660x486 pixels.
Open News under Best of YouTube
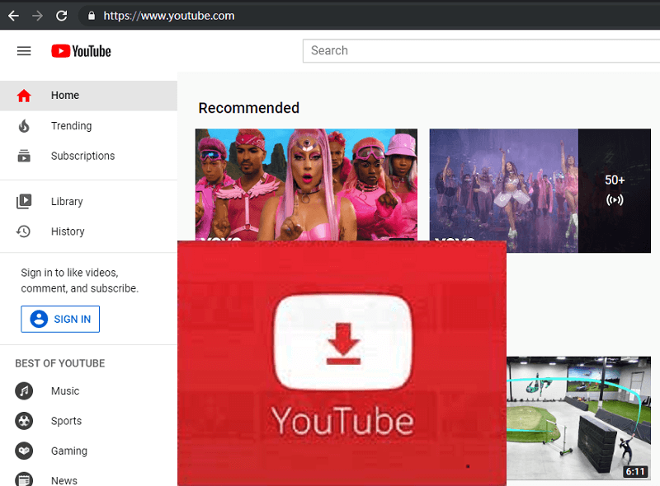click(x=88, y=477)
